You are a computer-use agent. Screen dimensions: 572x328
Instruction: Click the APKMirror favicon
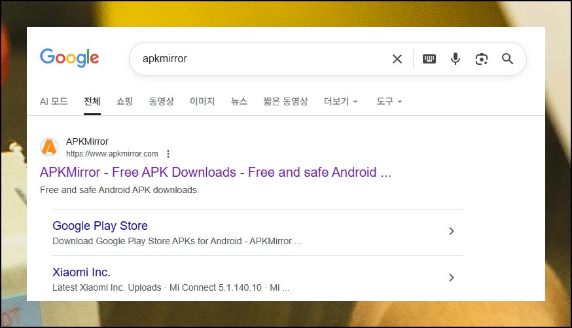click(49, 147)
